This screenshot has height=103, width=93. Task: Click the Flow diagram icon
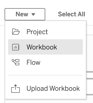[15, 62]
